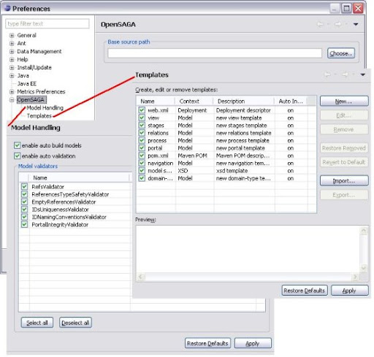Click the forward arrow in Templates header
This screenshot has height=357, width=374.
coord(345,74)
